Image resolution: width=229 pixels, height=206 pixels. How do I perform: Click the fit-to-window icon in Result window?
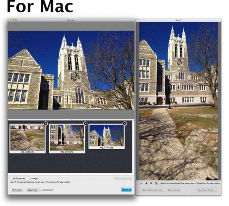(156, 183)
